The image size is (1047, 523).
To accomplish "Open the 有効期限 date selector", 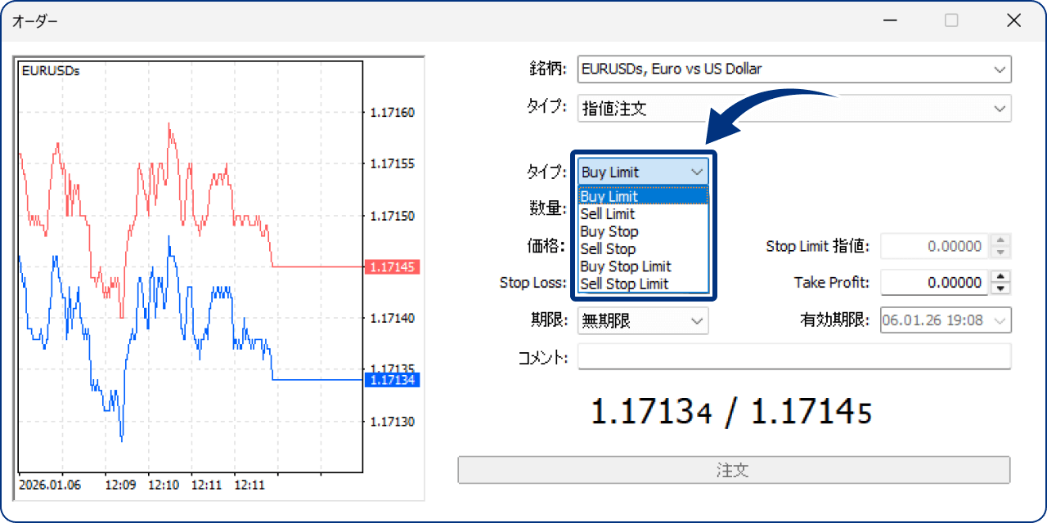I will (x=1000, y=320).
